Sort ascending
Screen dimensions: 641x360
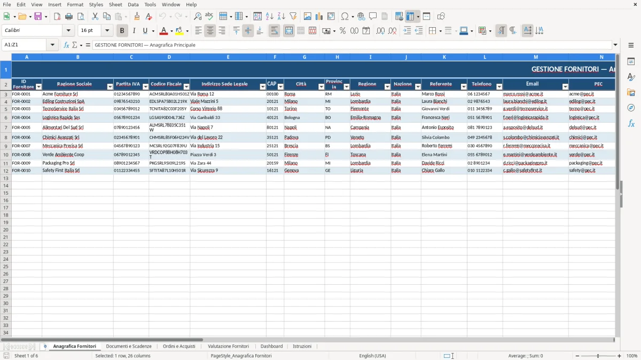click(270, 17)
